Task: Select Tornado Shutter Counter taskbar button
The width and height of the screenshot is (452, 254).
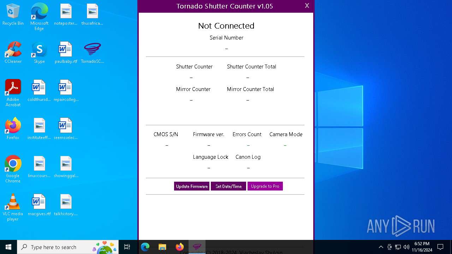Action: click(197, 247)
